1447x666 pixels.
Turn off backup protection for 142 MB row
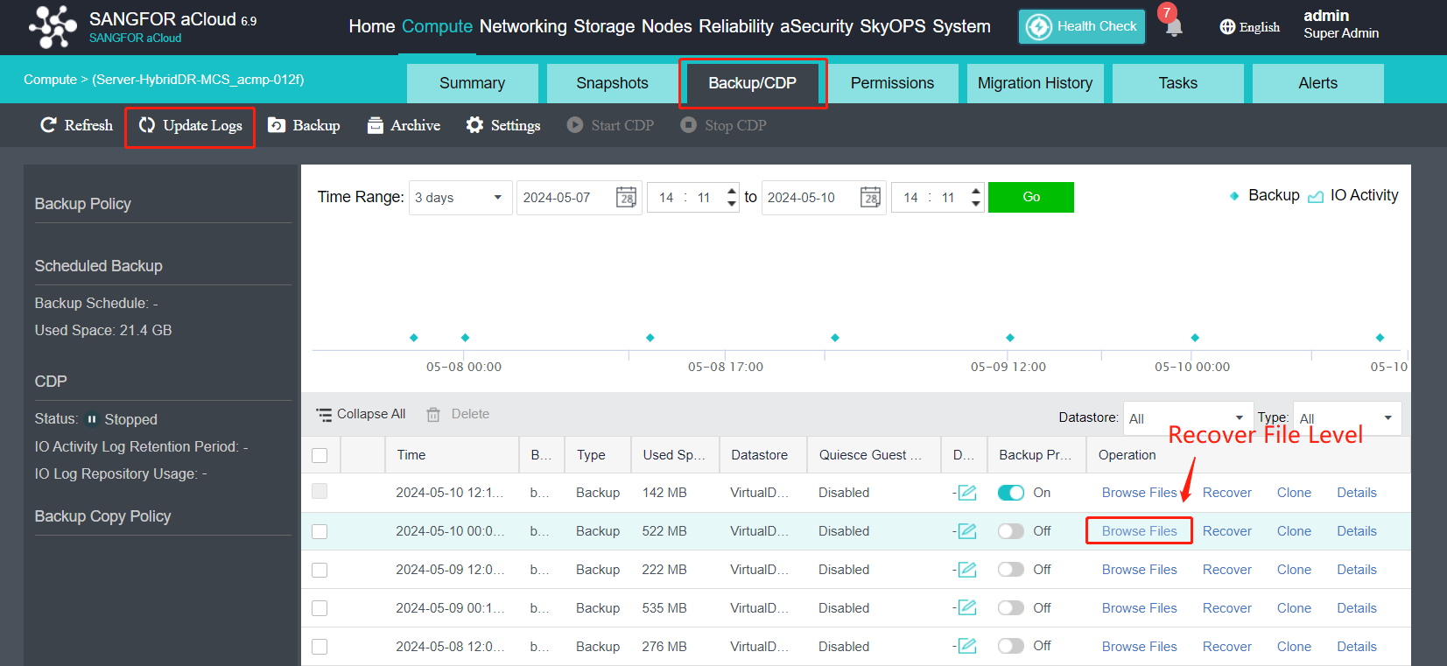pyautogui.click(x=1011, y=493)
